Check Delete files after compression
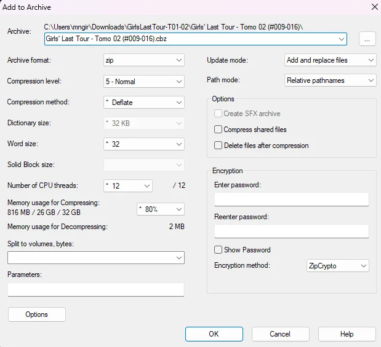 coord(219,146)
